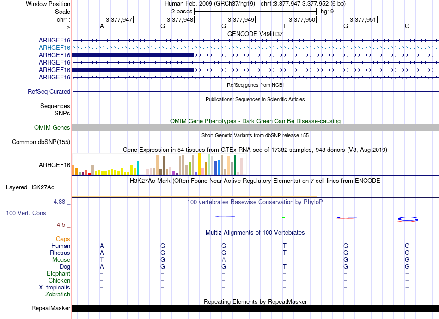Click the Sequences track label
Image resolution: width=439 pixels, height=319 pixels.
pyautogui.click(x=55, y=106)
